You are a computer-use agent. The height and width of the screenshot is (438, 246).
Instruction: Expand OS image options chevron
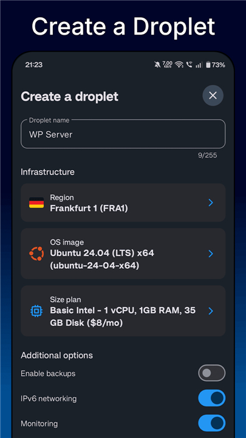click(x=211, y=254)
